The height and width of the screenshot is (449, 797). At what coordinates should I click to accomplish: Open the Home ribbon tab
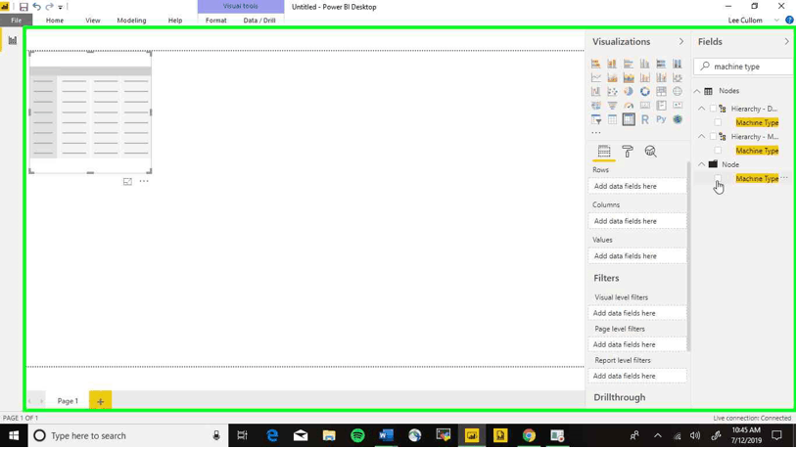tap(55, 21)
